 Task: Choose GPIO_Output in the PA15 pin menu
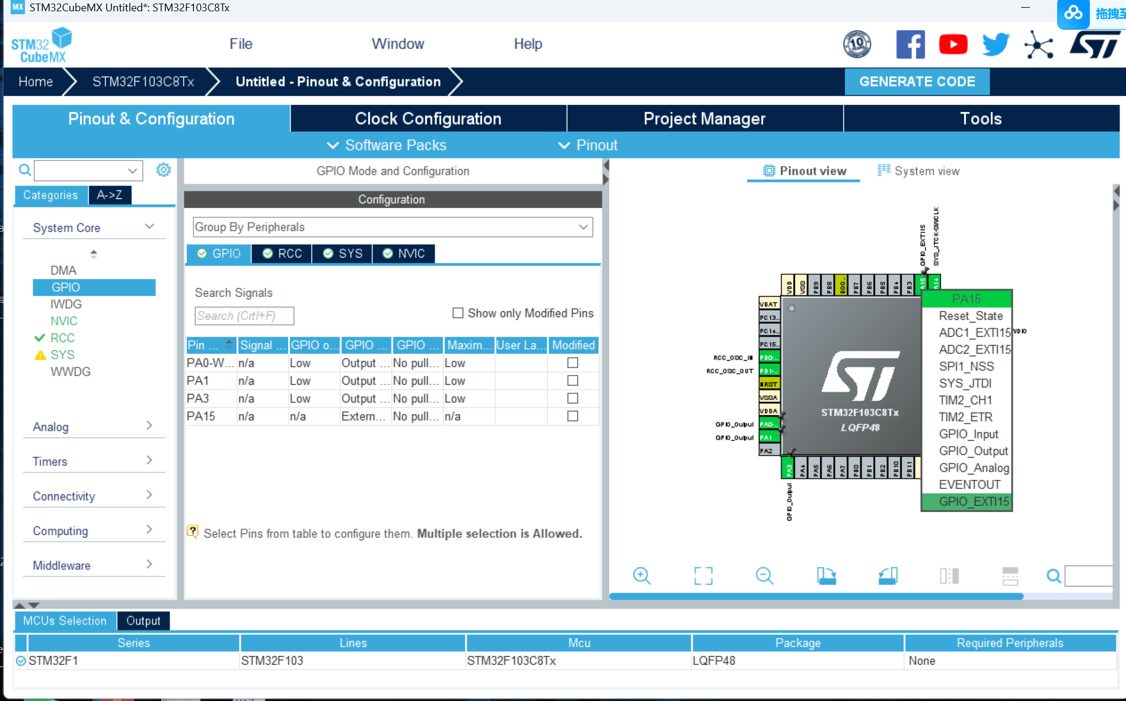[x=973, y=451]
